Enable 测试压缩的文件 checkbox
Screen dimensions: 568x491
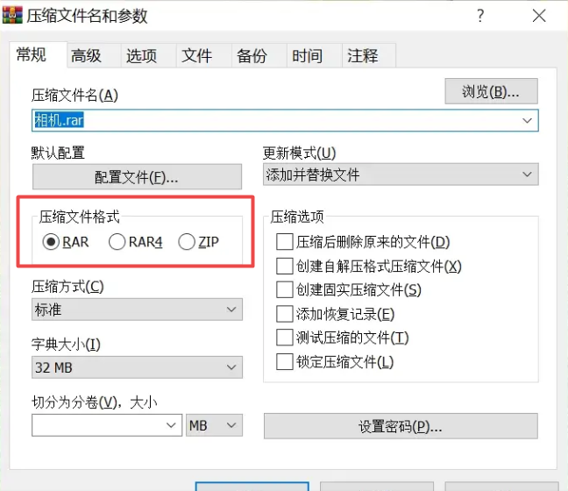point(284,338)
